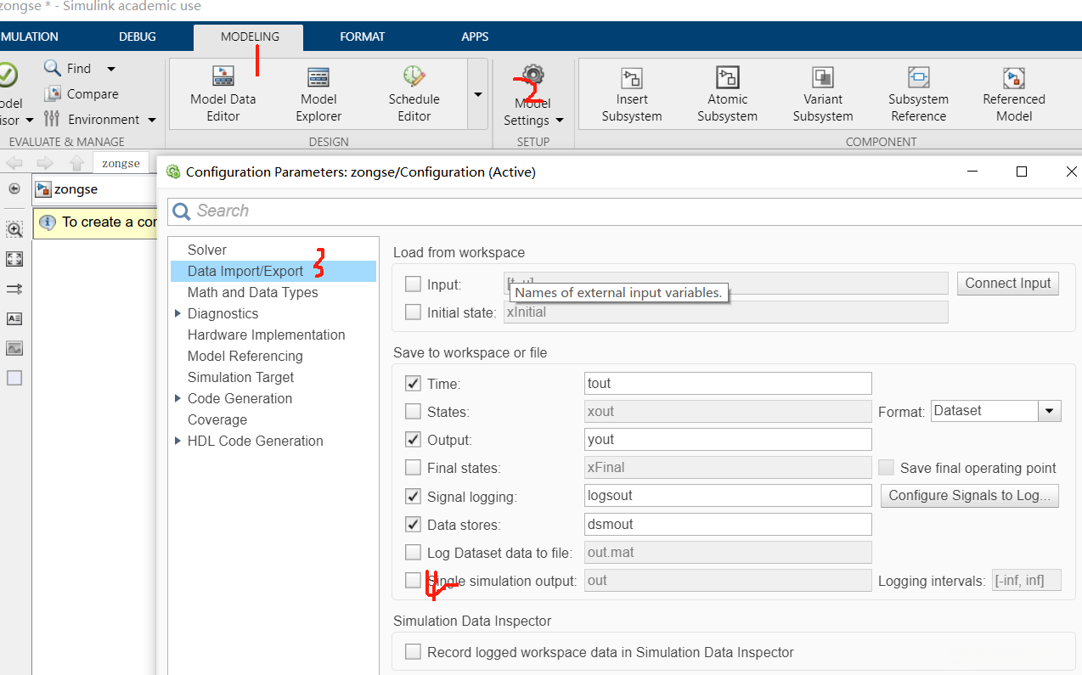Insert a Variant Subsystem

(822, 93)
